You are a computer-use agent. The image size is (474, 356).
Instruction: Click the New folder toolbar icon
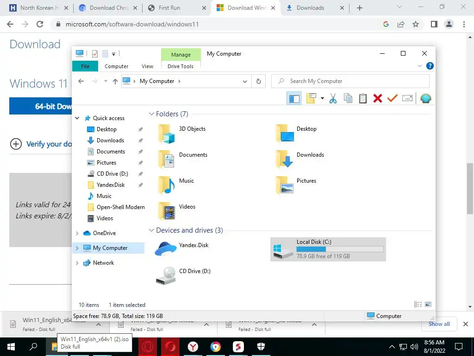[x=311, y=98]
